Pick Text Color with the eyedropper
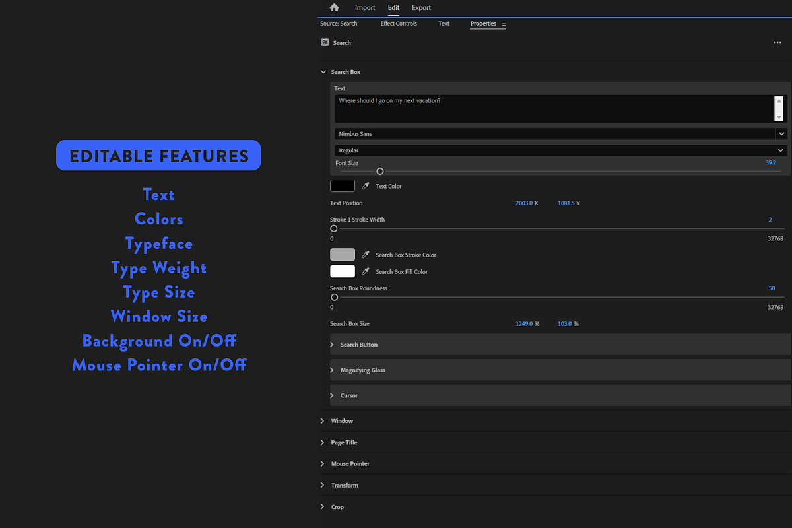The height and width of the screenshot is (528, 792). coord(366,186)
